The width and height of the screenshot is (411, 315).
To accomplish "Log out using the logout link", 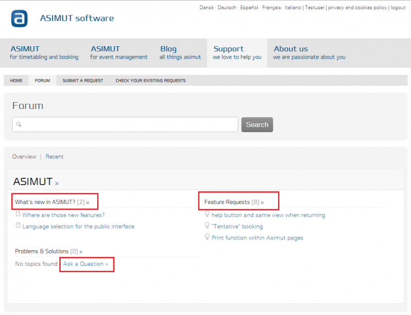I will pos(398,7).
